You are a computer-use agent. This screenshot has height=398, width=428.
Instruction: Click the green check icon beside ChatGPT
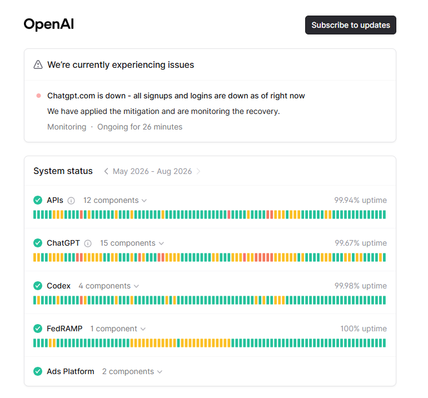tap(38, 243)
